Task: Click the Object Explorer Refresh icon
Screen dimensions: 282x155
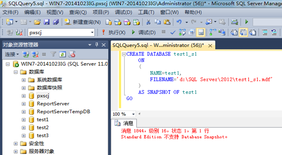Action: pyautogui.click(x=62, y=55)
